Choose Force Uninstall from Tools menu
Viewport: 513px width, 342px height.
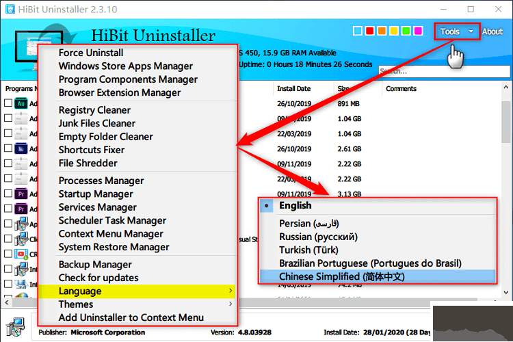91,53
